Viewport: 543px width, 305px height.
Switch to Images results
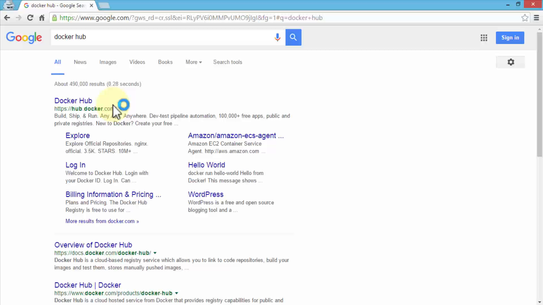(108, 62)
